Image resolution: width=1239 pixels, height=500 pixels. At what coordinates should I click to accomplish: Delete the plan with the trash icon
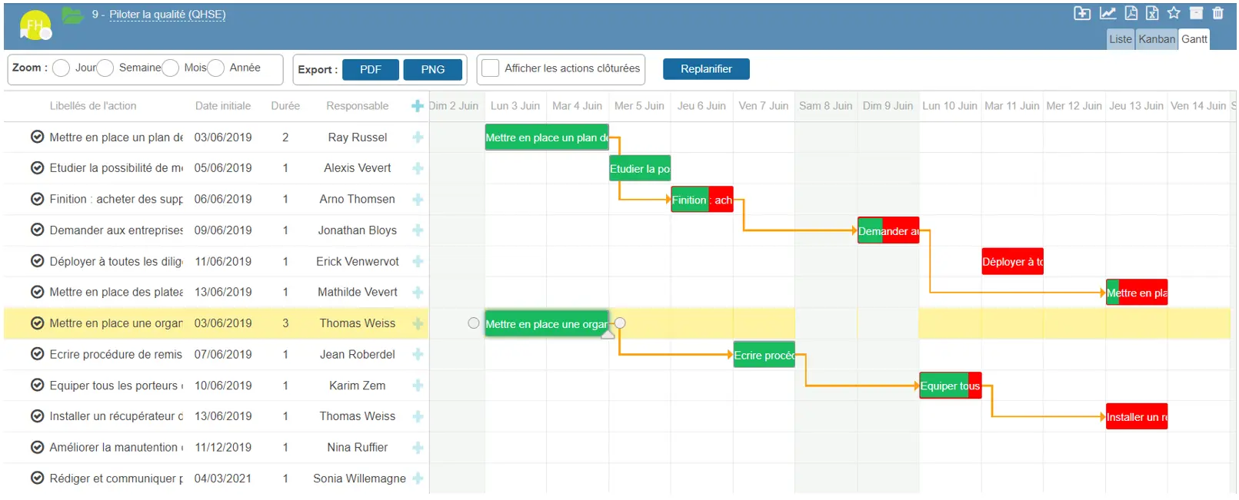[1217, 13]
